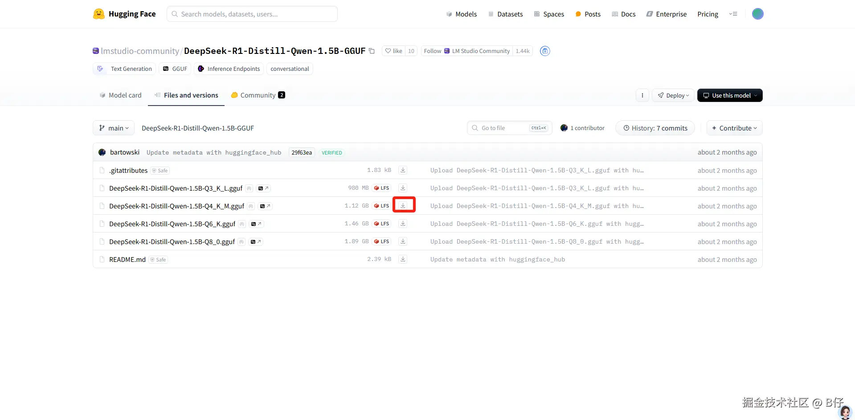Expand the navigation overflow menu icon
This screenshot has width=855, height=420.
pyautogui.click(x=733, y=14)
